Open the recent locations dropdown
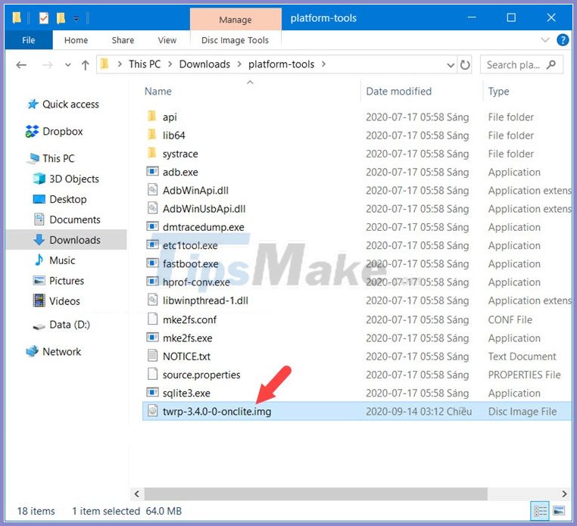 point(67,66)
